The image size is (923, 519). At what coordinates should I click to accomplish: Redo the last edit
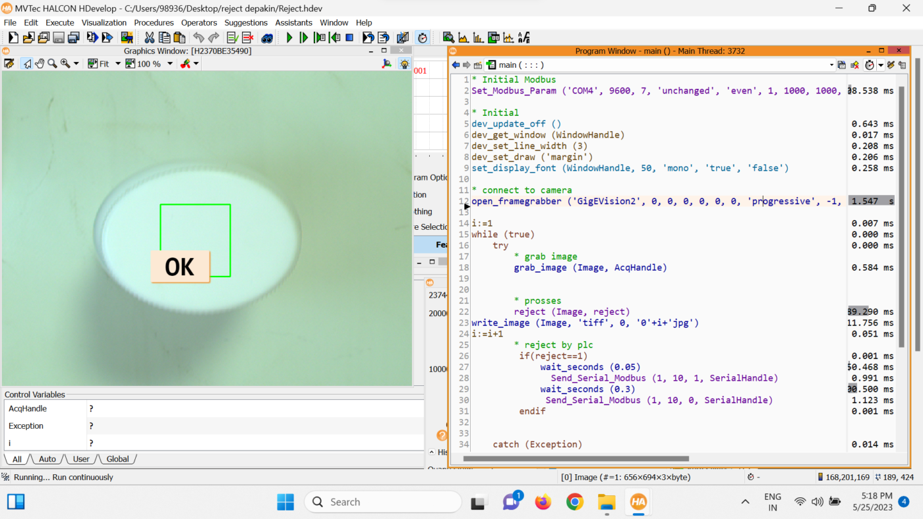(214, 38)
